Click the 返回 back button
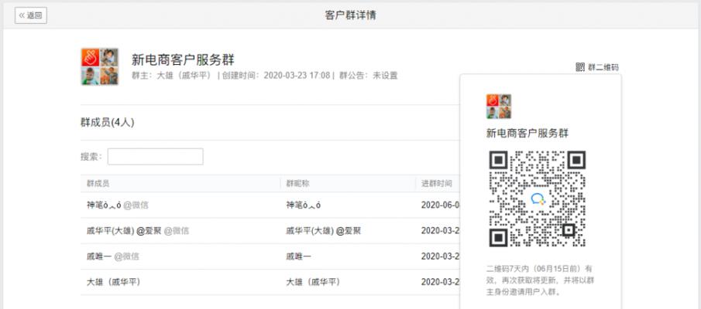 click(x=31, y=15)
